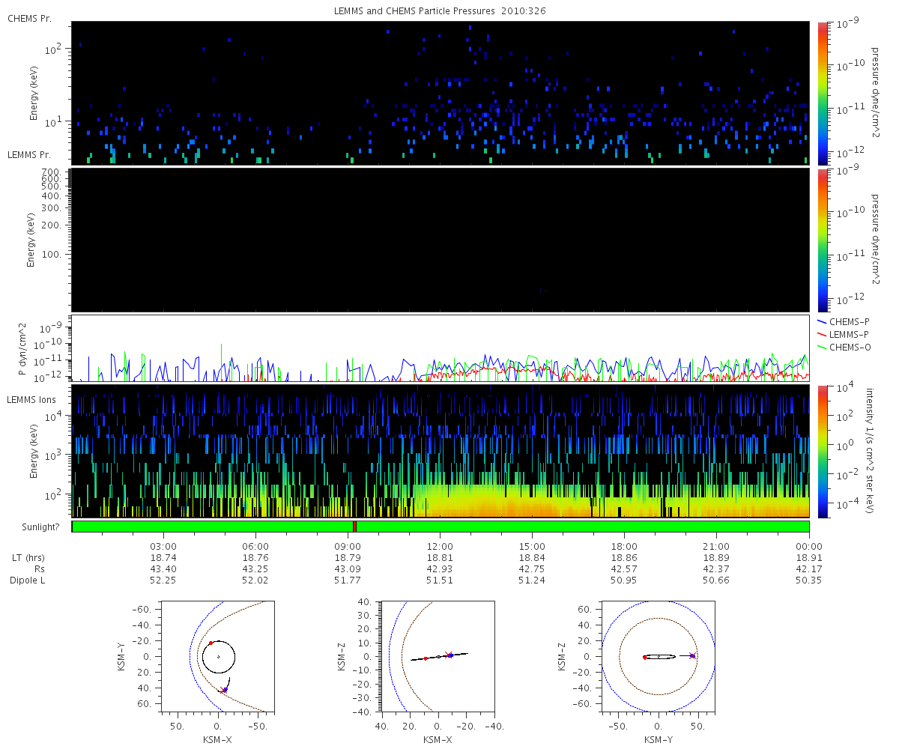
Task: Click the CHEMS Pr. panel label
Action: coord(30,18)
